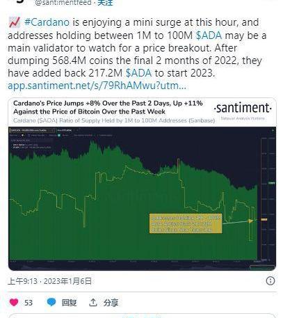Screen dimensions: 283x318
Task: Click the red chart emoji before #Cardano
Action: (x=15, y=22)
